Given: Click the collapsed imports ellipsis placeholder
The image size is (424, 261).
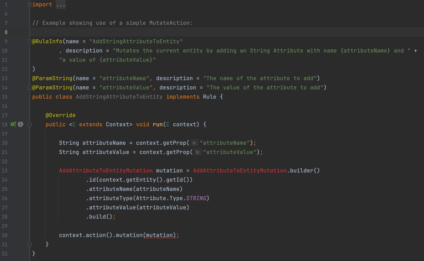Looking at the screenshot, I should 61,5.
